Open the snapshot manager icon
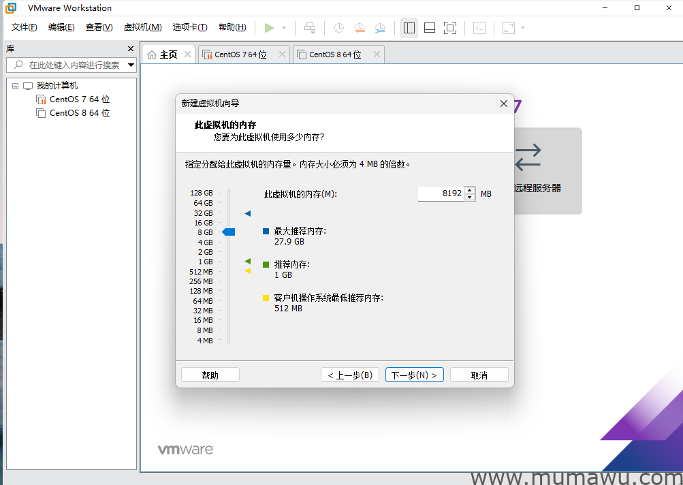Image resolution: width=683 pixels, height=485 pixels. point(379,27)
